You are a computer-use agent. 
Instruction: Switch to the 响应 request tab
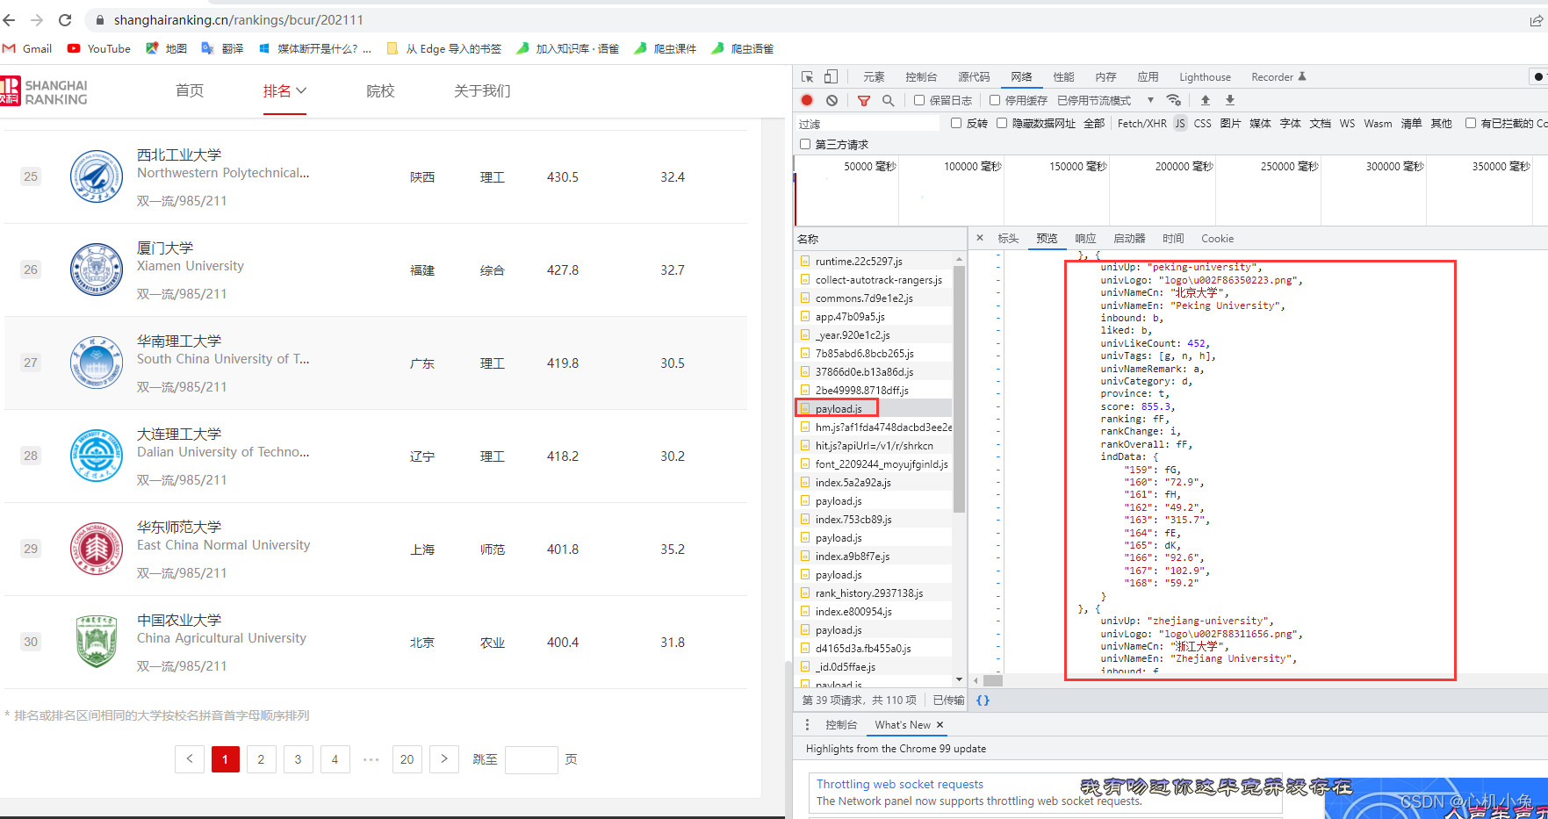(x=1085, y=238)
